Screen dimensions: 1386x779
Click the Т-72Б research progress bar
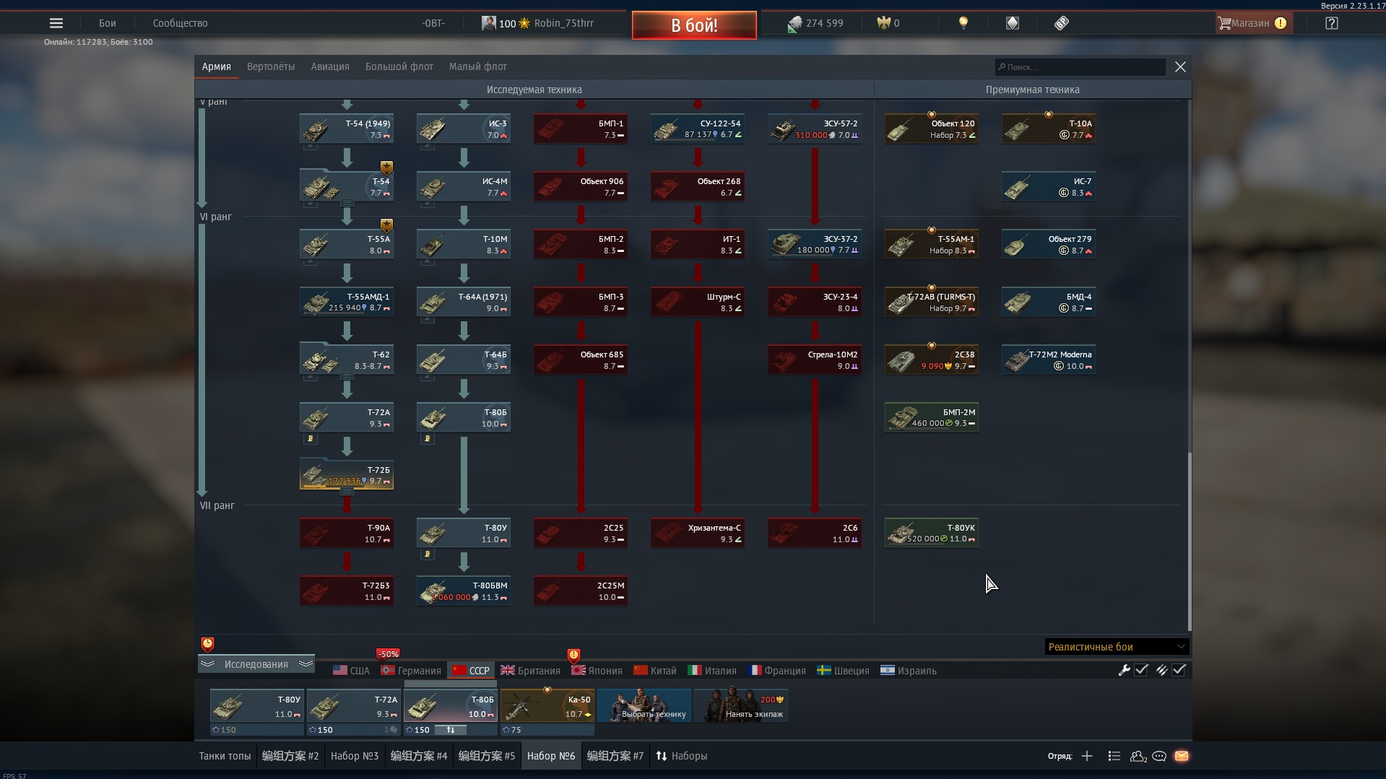[x=347, y=487]
